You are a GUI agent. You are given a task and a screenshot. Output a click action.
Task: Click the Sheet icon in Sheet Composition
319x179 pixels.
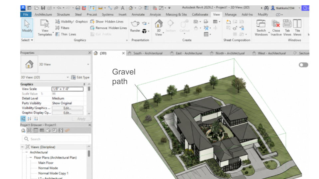[x=229, y=22]
